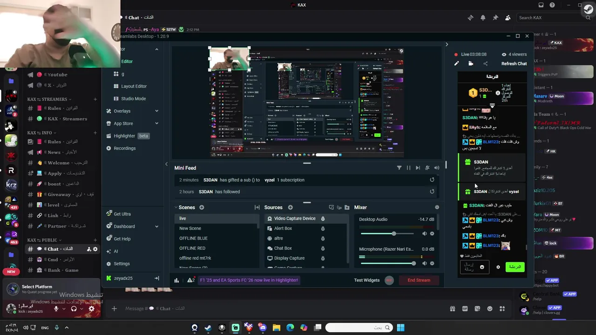This screenshot has height=335, width=596.
Task: Toggle lock on Display Capture source
Action: pyautogui.click(x=323, y=258)
